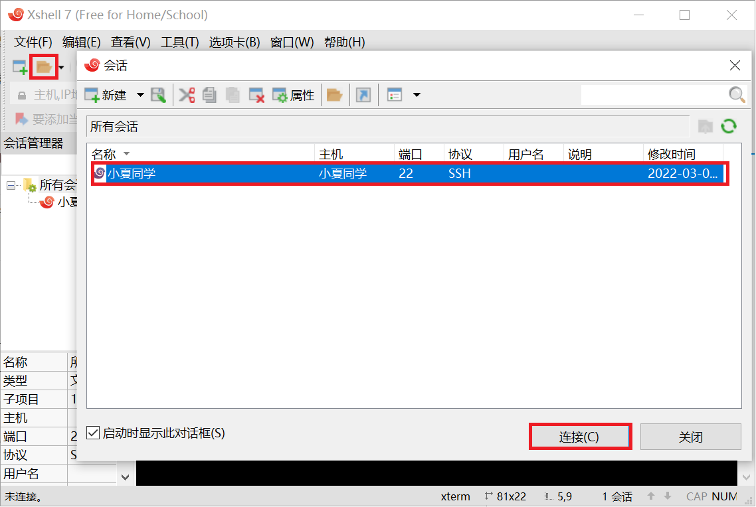The image size is (756, 507).
Task: Click the green refresh icon
Action: coord(729,127)
